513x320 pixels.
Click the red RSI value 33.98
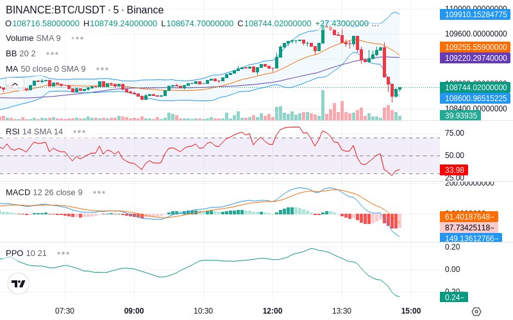pos(454,170)
